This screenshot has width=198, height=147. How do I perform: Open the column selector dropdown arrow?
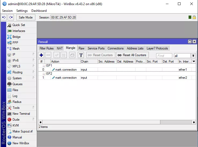pos(194,62)
